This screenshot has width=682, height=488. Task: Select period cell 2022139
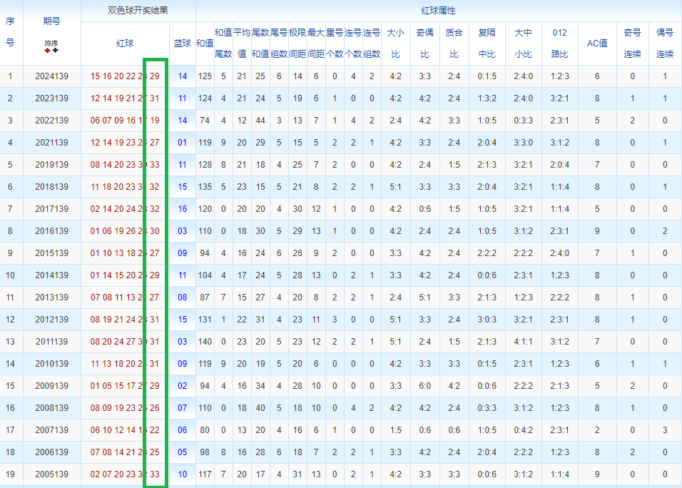52,121
